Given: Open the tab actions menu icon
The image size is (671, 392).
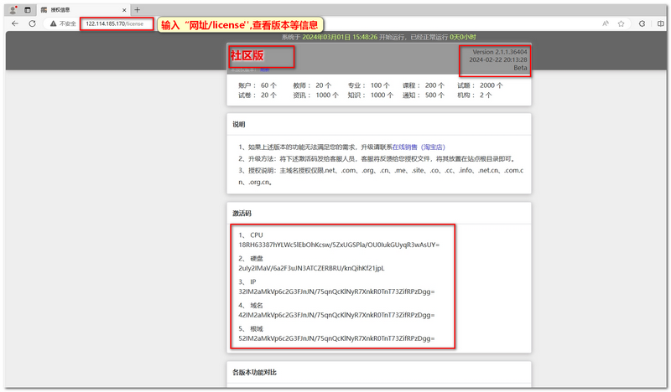Looking at the screenshot, I should click(28, 9).
